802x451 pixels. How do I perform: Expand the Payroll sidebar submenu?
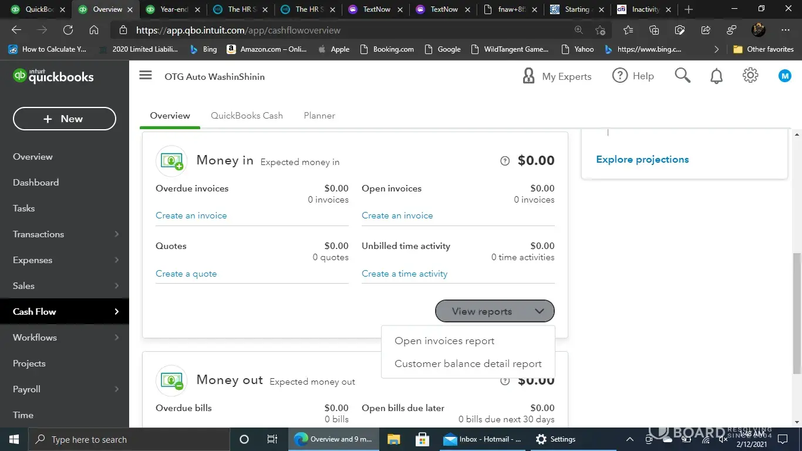(x=116, y=389)
